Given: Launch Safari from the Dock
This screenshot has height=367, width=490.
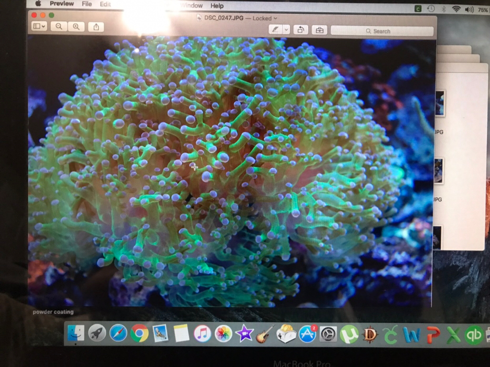Looking at the screenshot, I should pyautogui.click(x=118, y=333).
